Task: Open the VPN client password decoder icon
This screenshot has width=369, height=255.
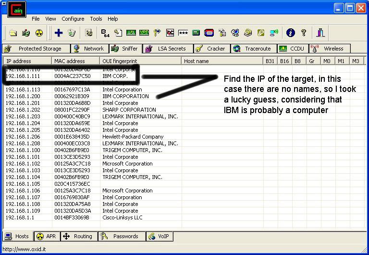Action: (x=144, y=33)
